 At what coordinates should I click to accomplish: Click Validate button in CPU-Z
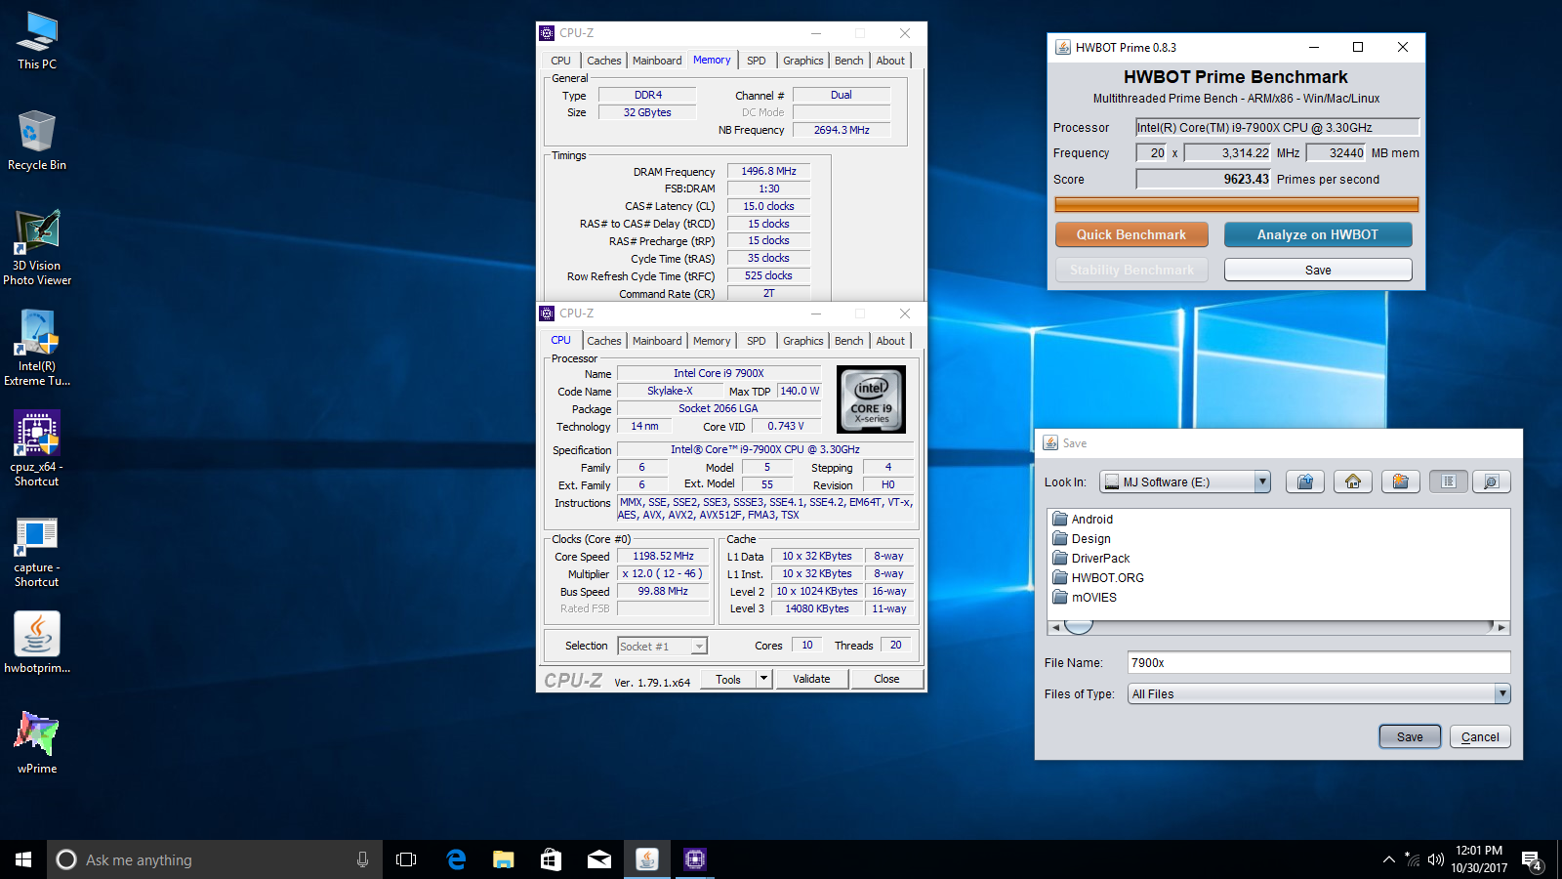click(x=812, y=679)
